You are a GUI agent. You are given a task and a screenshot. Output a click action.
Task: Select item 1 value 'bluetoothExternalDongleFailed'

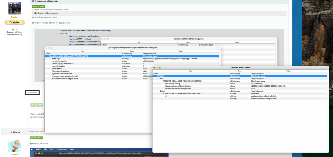point(263,99)
